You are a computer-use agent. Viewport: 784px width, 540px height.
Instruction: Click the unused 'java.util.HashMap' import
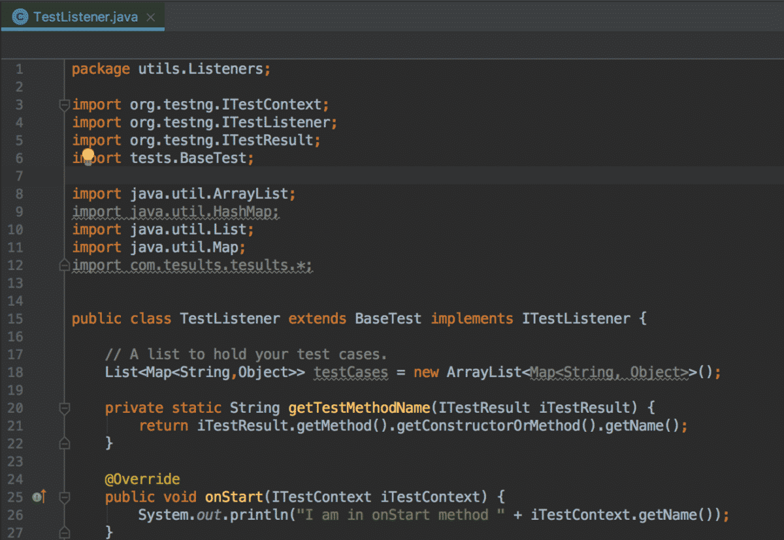[x=201, y=211]
